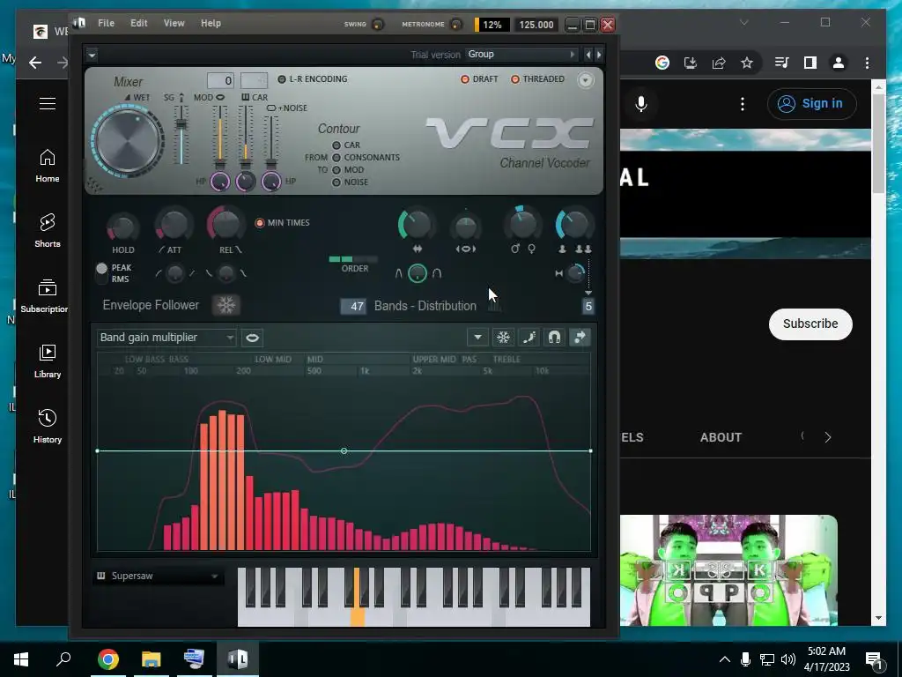Screen dimensions: 902x677
Task: Open envelope options arrow dropdown
Action: pos(477,338)
